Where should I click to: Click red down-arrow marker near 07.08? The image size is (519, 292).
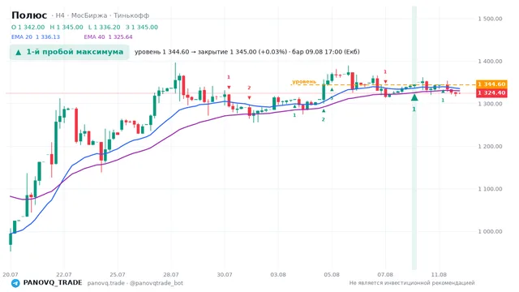click(x=385, y=82)
